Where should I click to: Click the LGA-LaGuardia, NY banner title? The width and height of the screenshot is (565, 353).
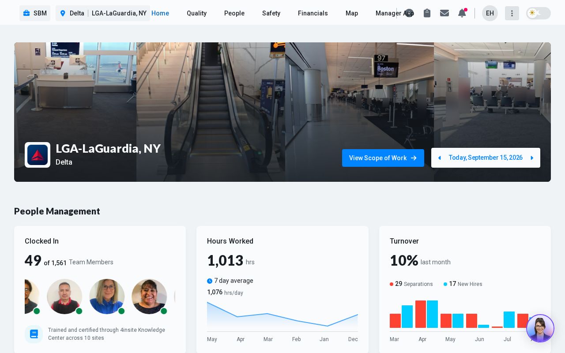click(x=108, y=149)
